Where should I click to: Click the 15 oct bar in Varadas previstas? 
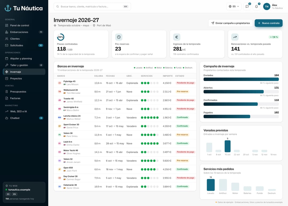(x=227, y=146)
